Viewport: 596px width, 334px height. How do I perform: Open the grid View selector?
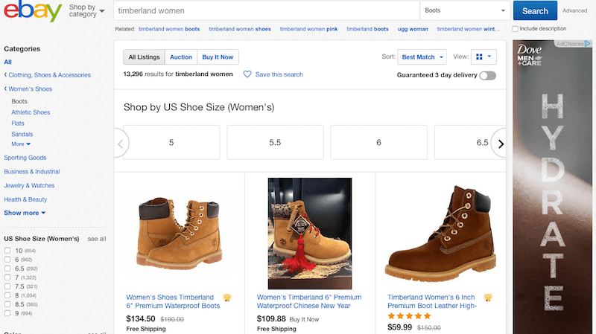484,57
